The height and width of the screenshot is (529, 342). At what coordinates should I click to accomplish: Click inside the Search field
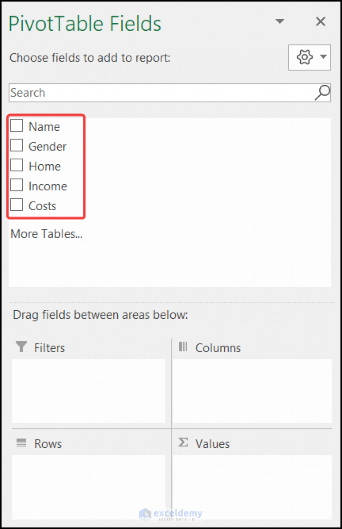(x=134, y=92)
